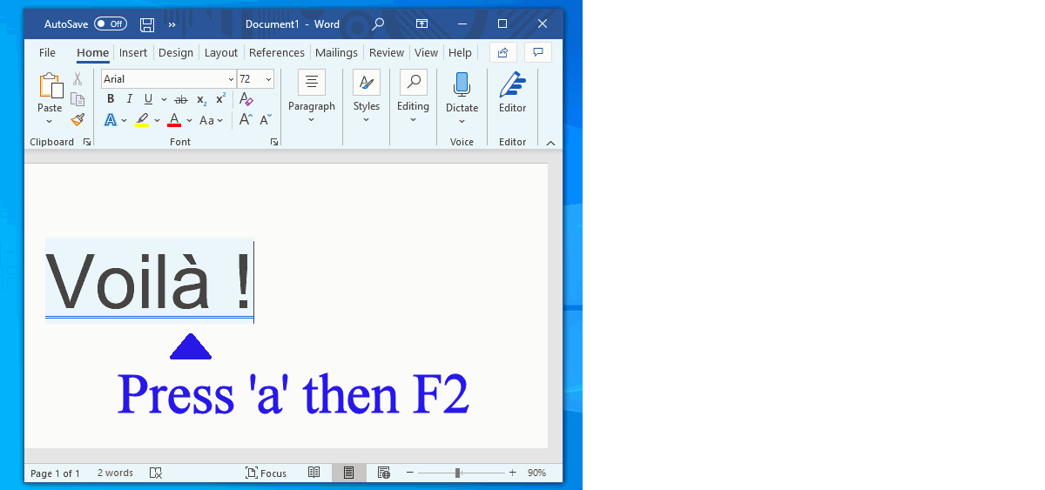The image size is (1045, 490).
Task: Open the font size dropdown
Action: 268,79
